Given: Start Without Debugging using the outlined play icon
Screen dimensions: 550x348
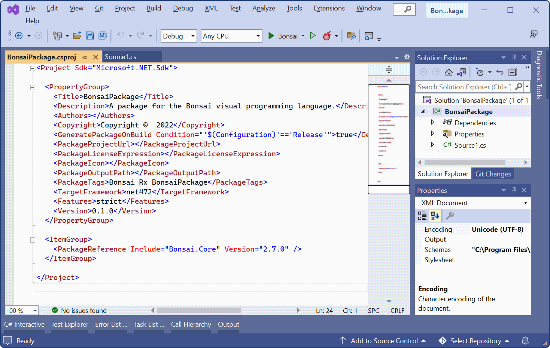Looking at the screenshot, I should tap(313, 36).
